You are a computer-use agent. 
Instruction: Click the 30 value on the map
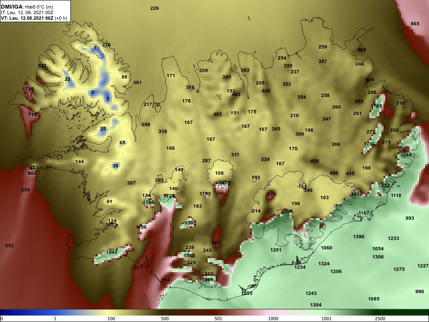pos(115,166)
